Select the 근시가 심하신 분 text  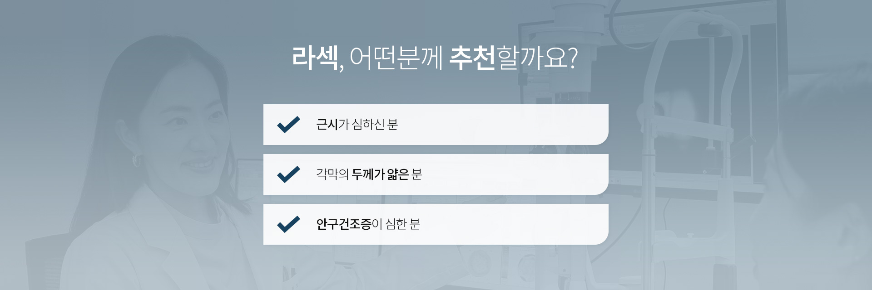coord(357,125)
